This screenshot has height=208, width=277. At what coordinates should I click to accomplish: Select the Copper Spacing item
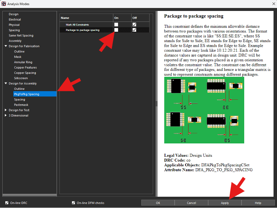point(25,73)
